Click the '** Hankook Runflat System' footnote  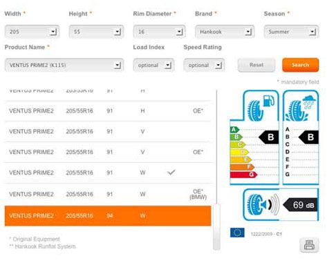pos(42,246)
